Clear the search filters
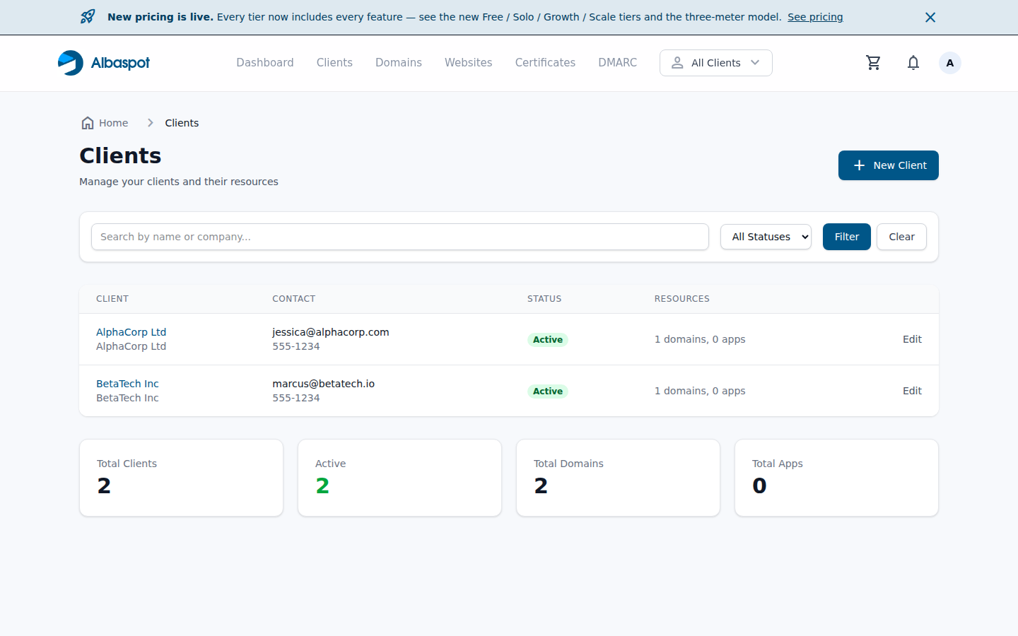The width and height of the screenshot is (1018, 636). click(901, 237)
